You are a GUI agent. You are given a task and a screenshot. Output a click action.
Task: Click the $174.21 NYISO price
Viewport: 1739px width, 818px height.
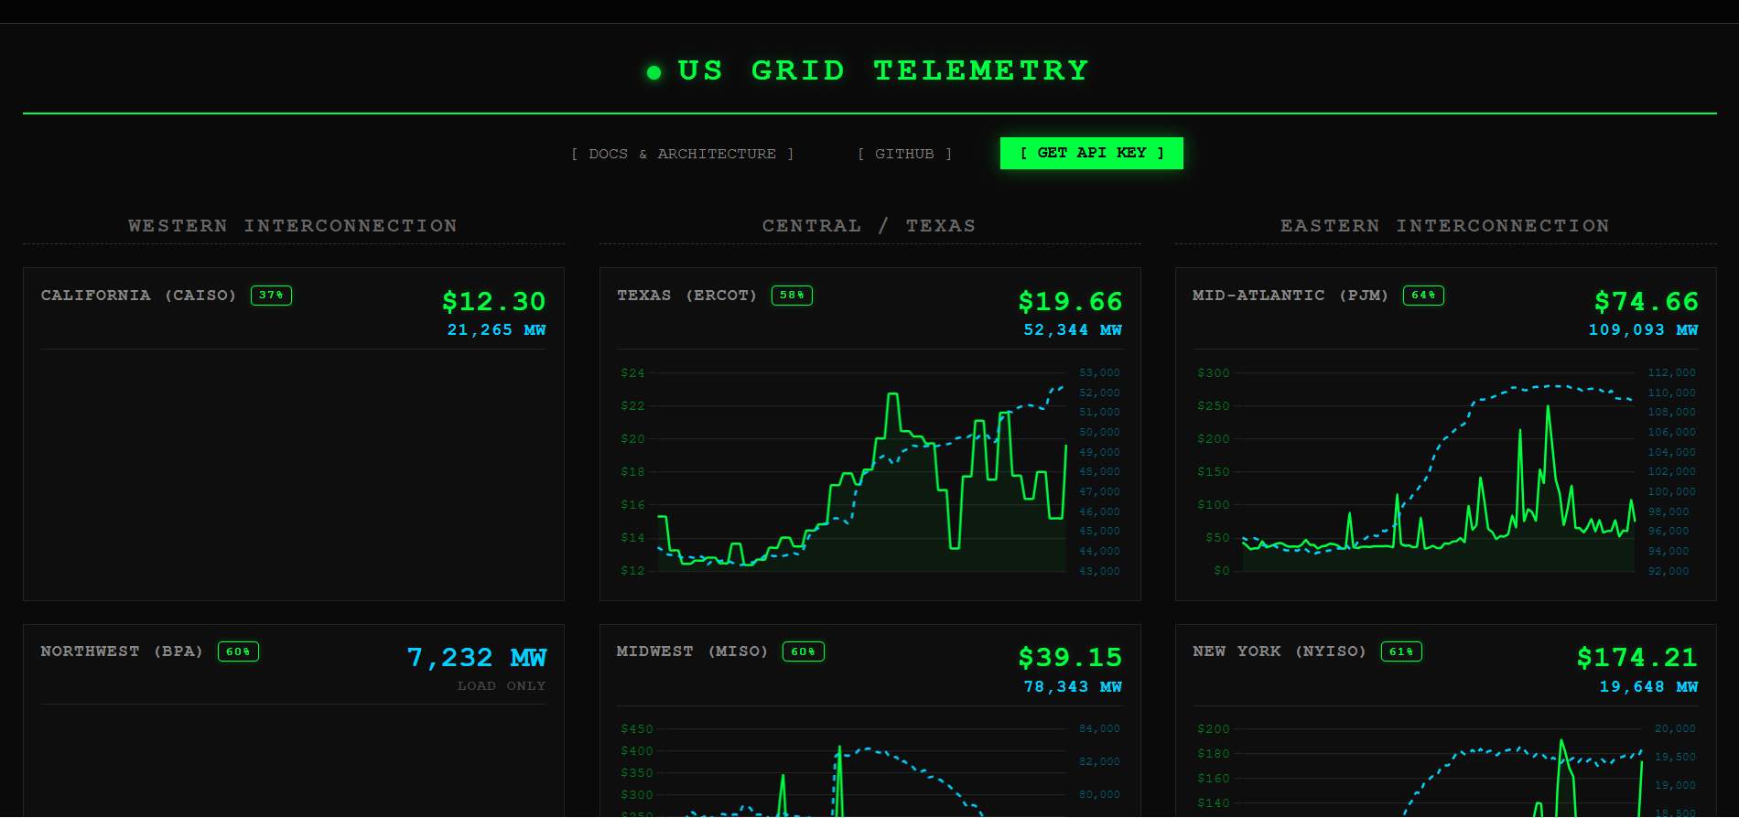pos(1637,657)
